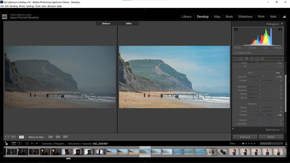Collapse the Histogram panel triangle
Screen dimensions: 290x163
click(282, 24)
